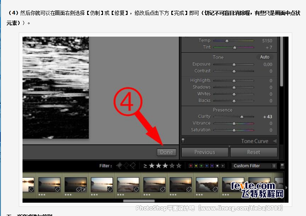Click the triangle beside Tone Curve

[x=275, y=141]
